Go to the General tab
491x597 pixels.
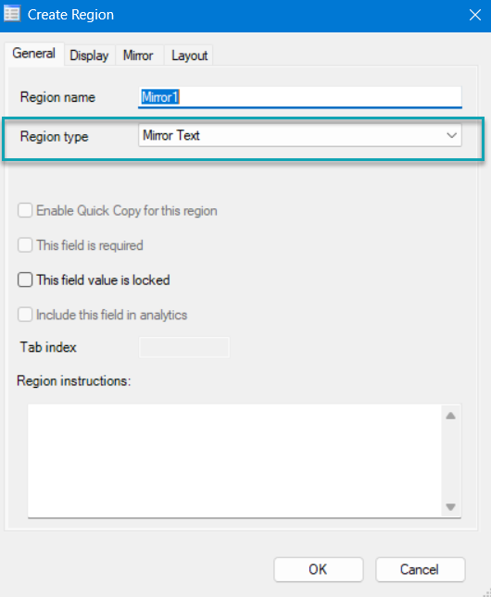34,54
